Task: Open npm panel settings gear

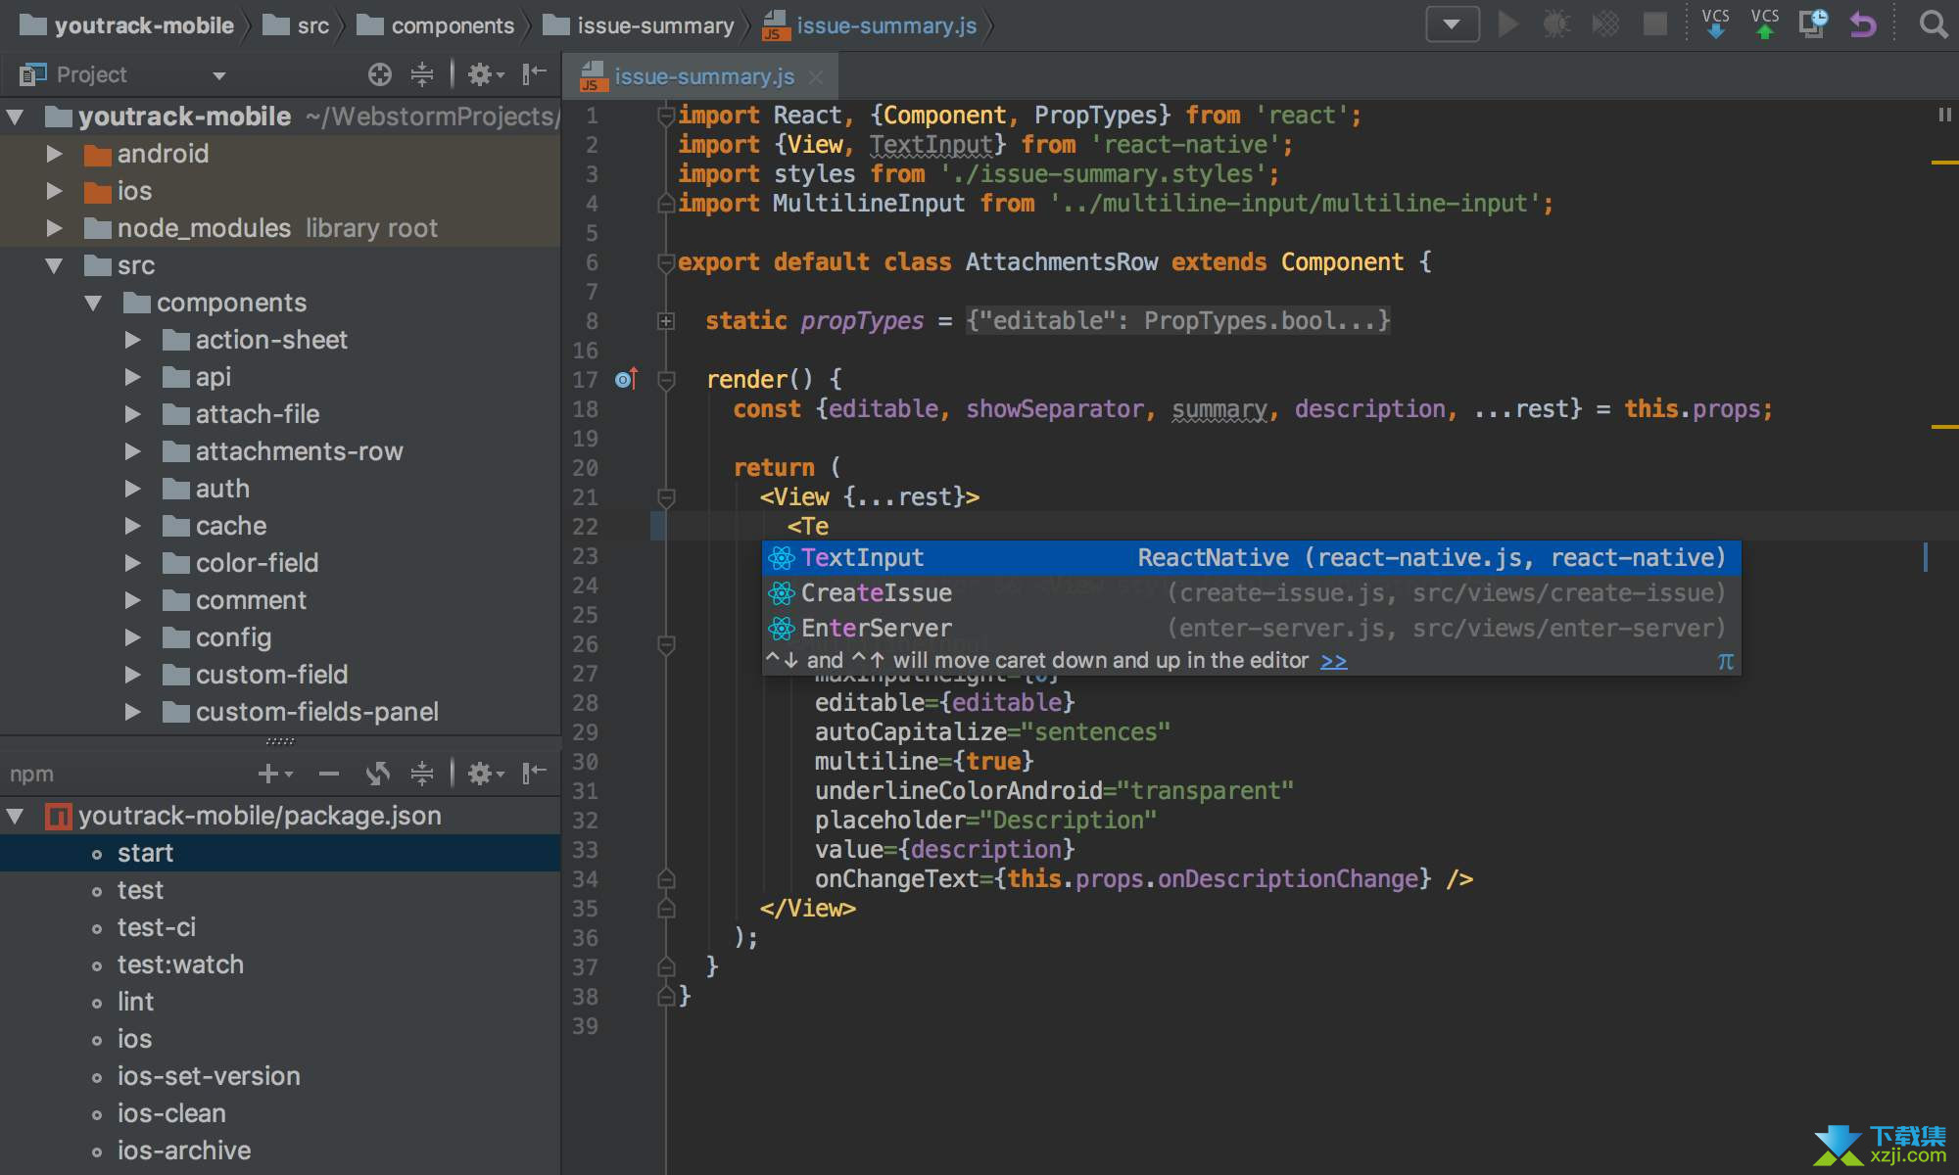Action: (x=485, y=774)
